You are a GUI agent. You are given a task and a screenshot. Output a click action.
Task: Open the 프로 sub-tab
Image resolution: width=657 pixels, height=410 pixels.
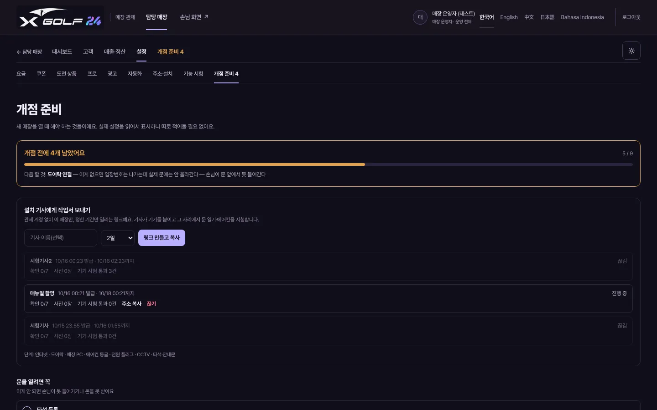(x=92, y=74)
